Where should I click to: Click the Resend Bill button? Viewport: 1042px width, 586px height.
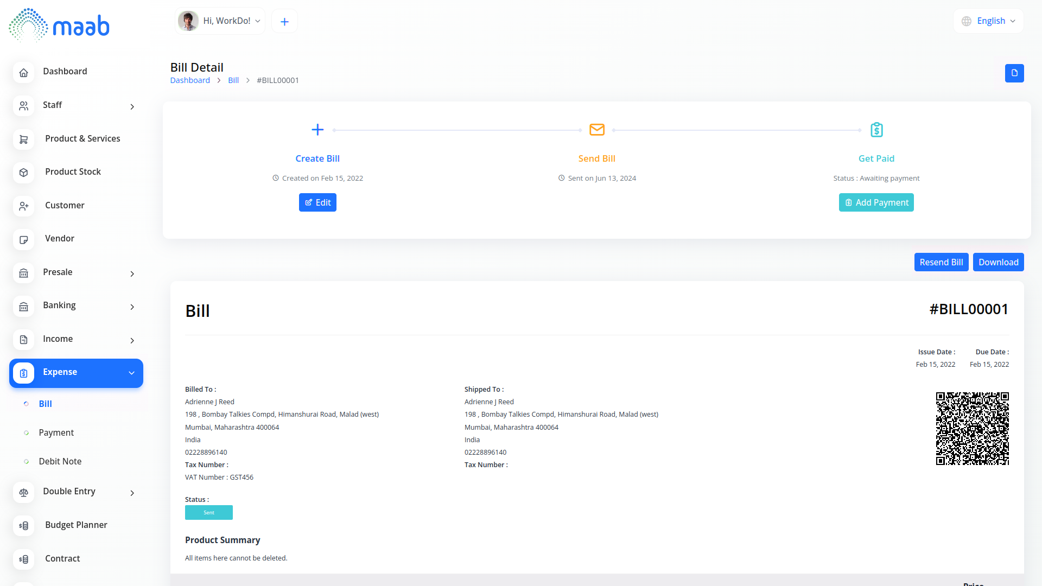click(941, 263)
